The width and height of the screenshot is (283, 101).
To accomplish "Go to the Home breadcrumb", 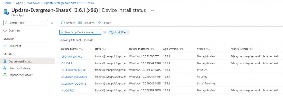I will click(x=7, y=3).
